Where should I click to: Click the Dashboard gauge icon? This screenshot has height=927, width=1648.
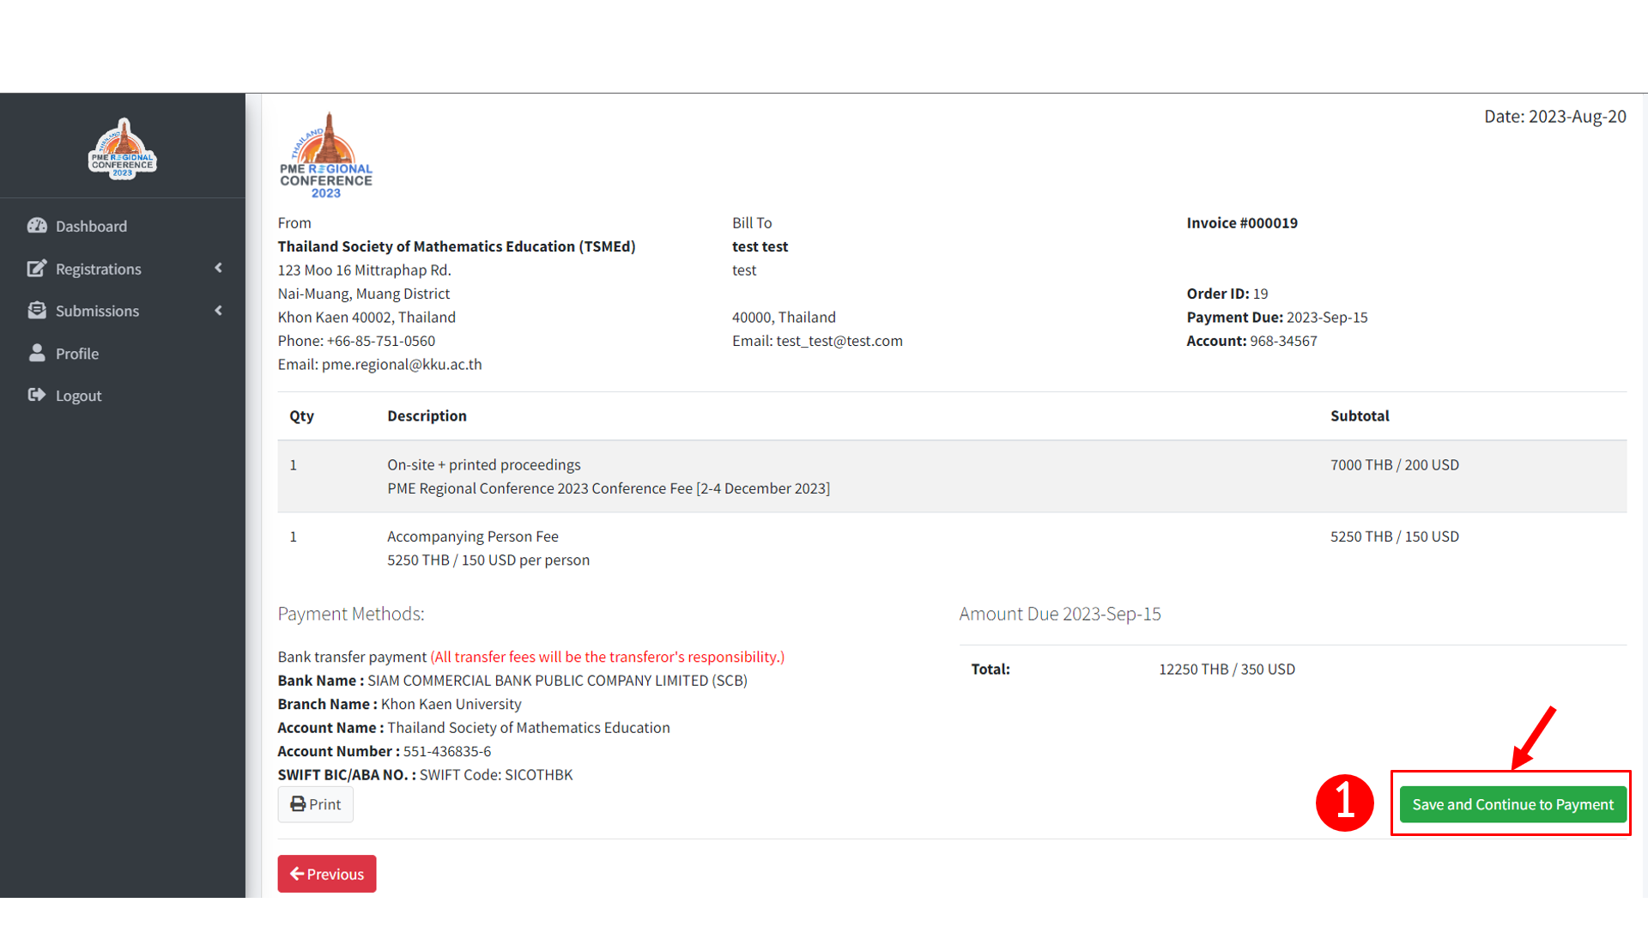pos(37,226)
